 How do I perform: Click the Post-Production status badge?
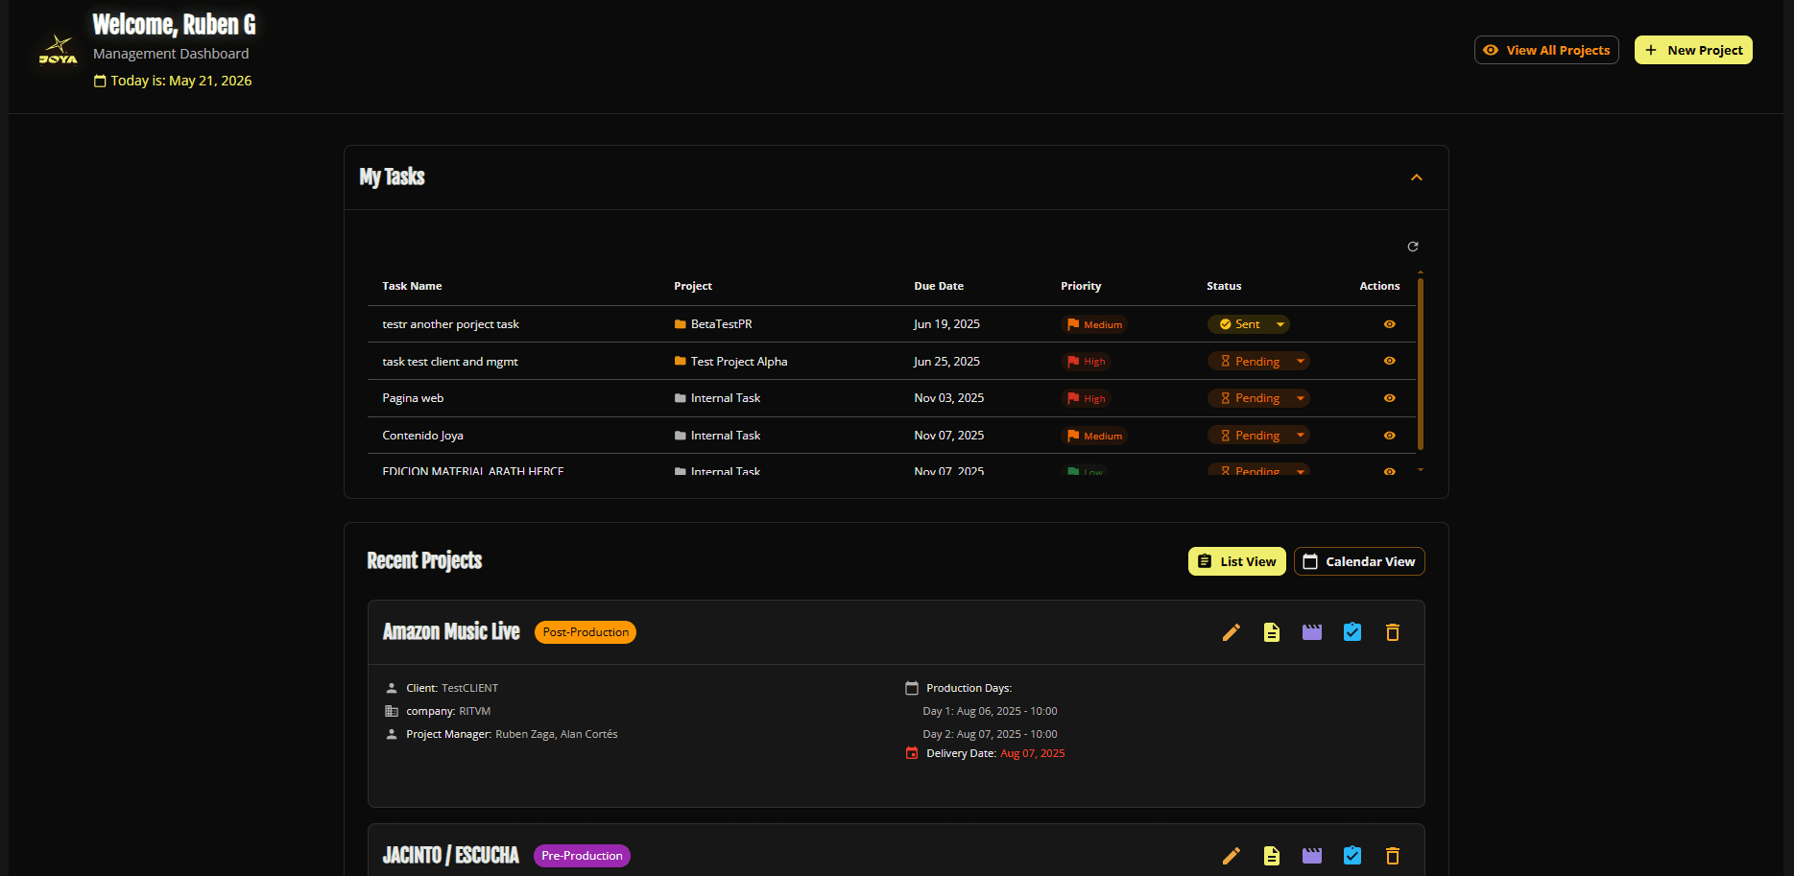586,632
